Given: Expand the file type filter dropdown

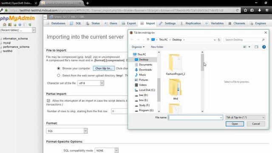Looking at the screenshot, I should (245, 117).
